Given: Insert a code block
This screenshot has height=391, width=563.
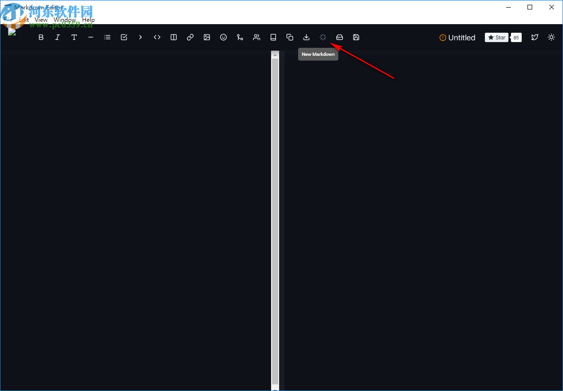Looking at the screenshot, I should (x=157, y=37).
